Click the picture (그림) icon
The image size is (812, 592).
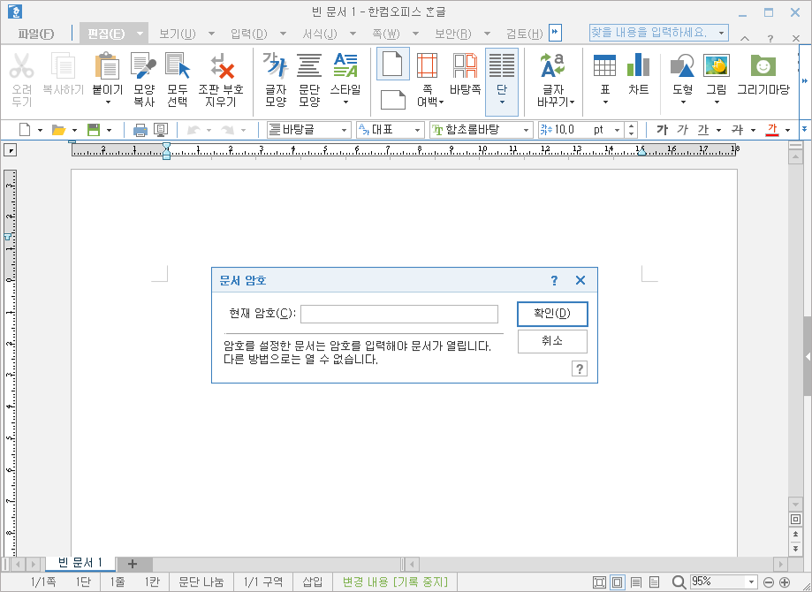(x=717, y=65)
